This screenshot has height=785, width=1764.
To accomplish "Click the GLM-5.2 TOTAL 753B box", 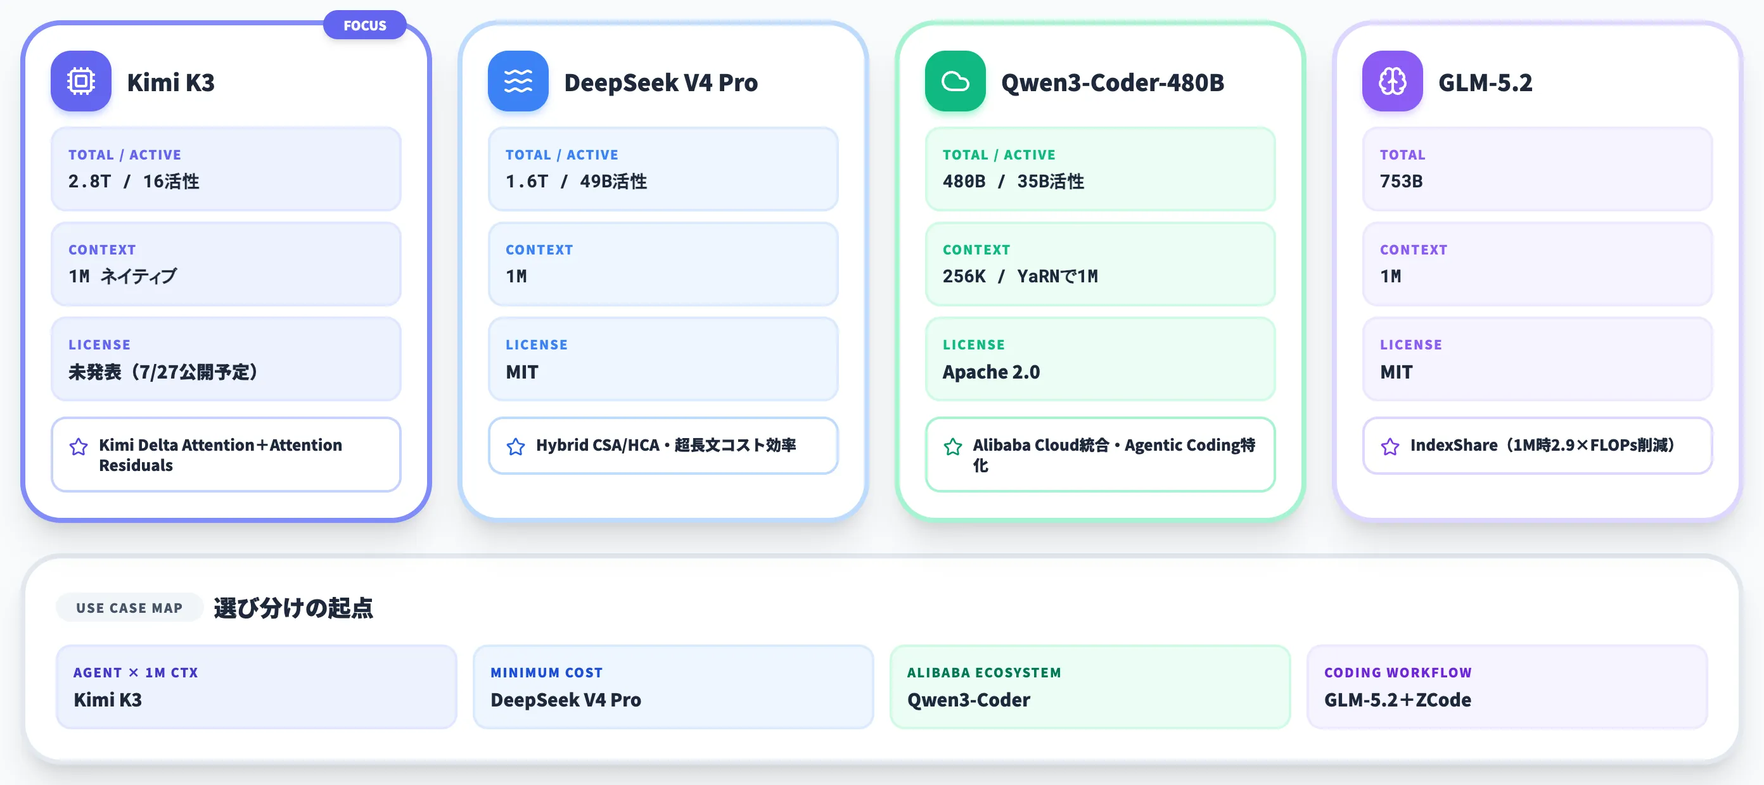I will pyautogui.click(x=1537, y=168).
